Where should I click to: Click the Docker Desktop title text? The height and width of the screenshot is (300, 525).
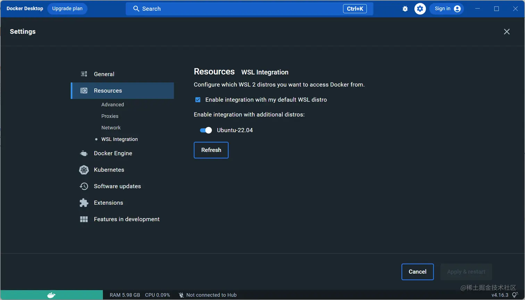(x=25, y=9)
